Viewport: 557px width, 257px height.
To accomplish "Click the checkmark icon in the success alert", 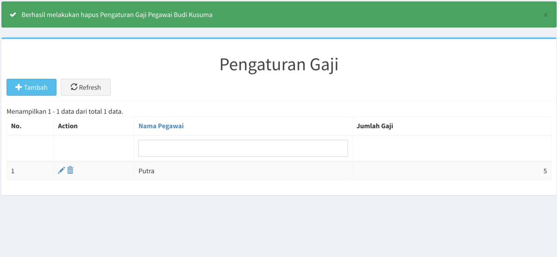I will (x=13, y=15).
